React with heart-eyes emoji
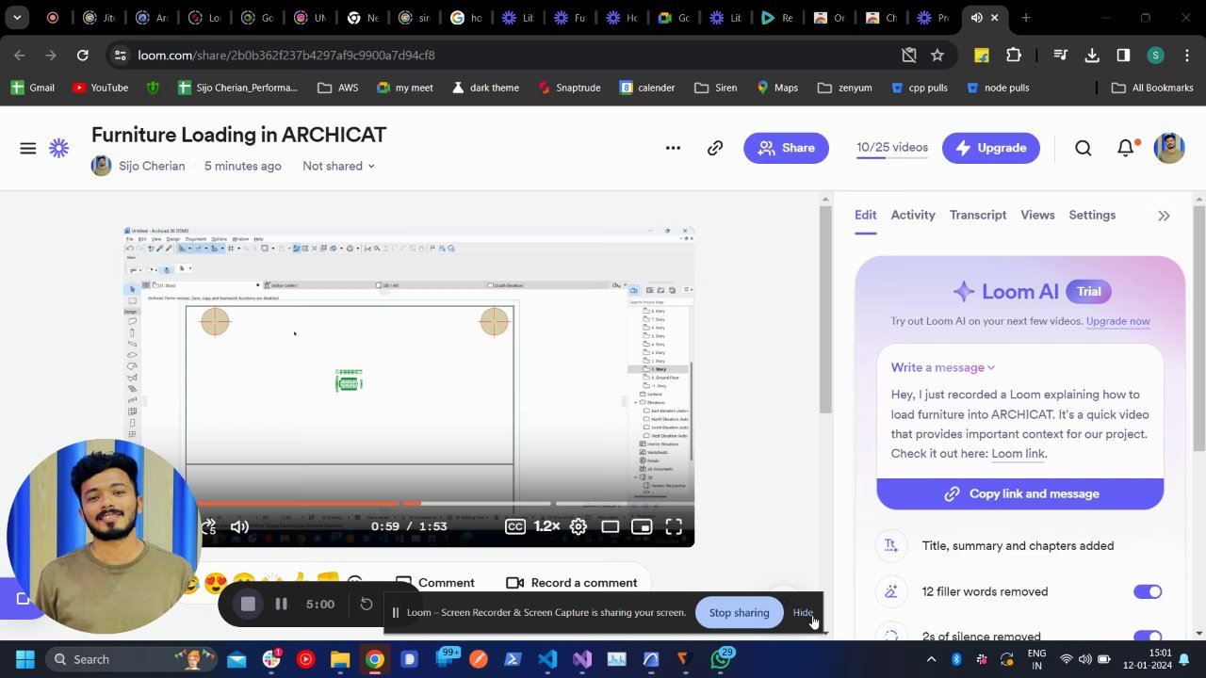The image size is (1206, 678). click(216, 584)
